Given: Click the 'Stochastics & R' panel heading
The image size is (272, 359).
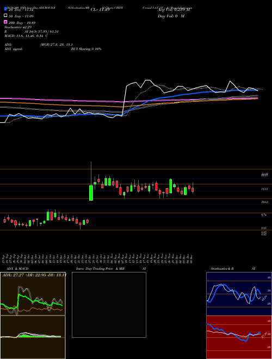Looking at the screenshot, I should point(222,269).
